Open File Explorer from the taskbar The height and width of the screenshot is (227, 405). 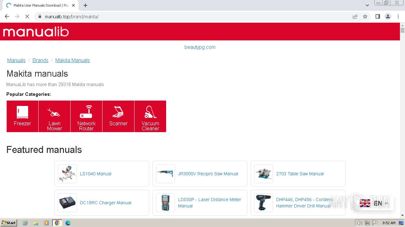[x=36, y=223]
